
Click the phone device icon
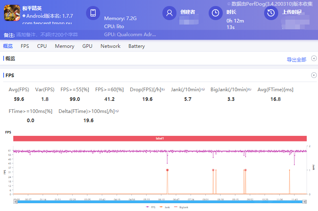(x=93, y=13)
